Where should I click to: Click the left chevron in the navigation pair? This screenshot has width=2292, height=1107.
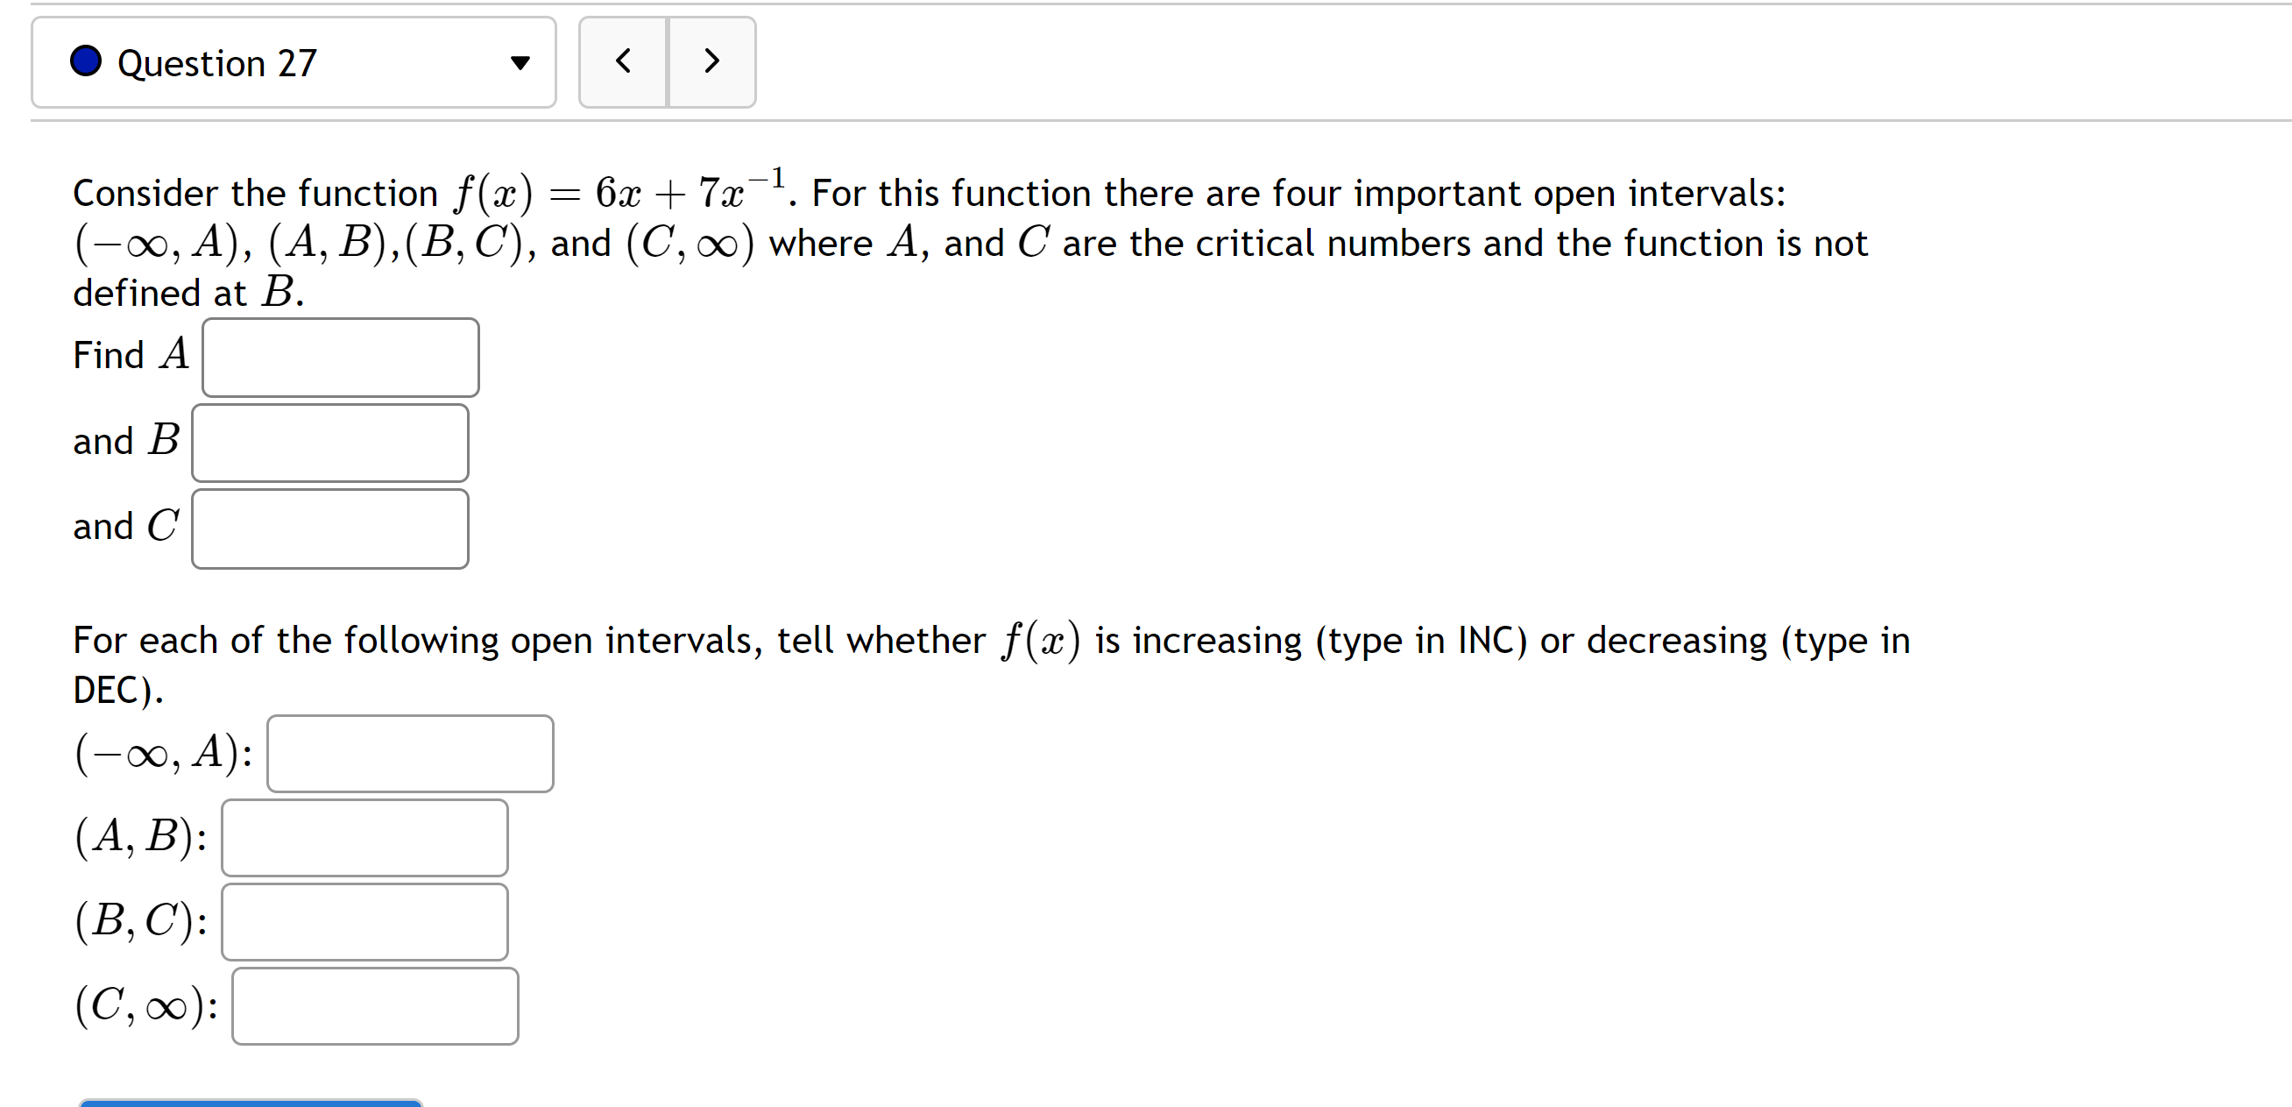coord(623,62)
